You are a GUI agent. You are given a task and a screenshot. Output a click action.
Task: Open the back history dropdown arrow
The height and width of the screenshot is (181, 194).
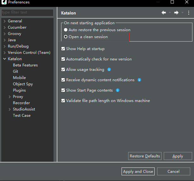[170, 13]
